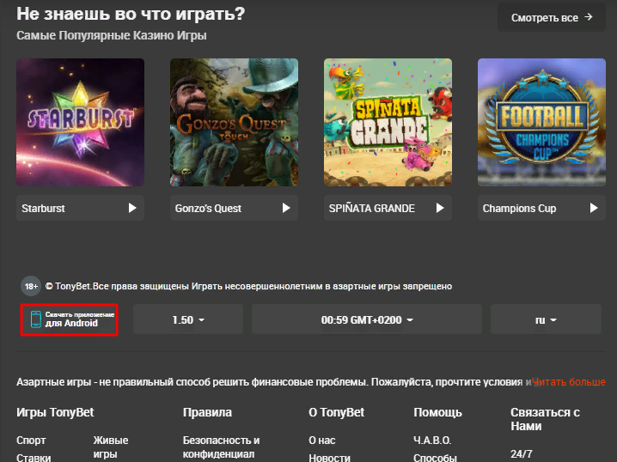The width and height of the screenshot is (617, 462).
Task: Open the Football Champions Cup thumbnail
Action: click(541, 122)
